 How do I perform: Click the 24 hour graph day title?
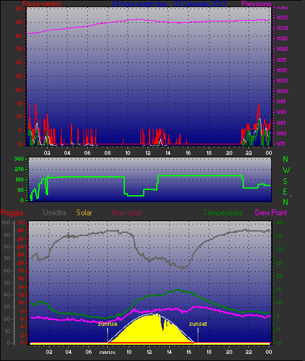169,4
